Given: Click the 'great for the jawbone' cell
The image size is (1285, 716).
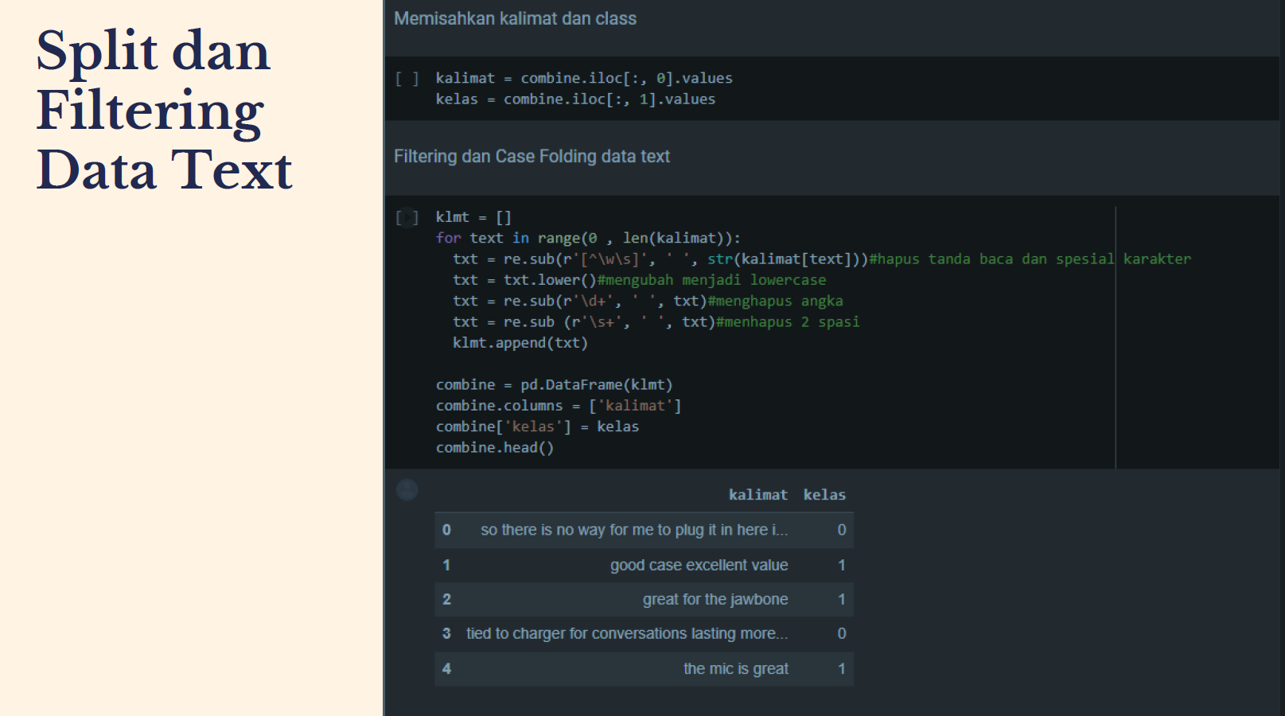Looking at the screenshot, I should point(715,599).
